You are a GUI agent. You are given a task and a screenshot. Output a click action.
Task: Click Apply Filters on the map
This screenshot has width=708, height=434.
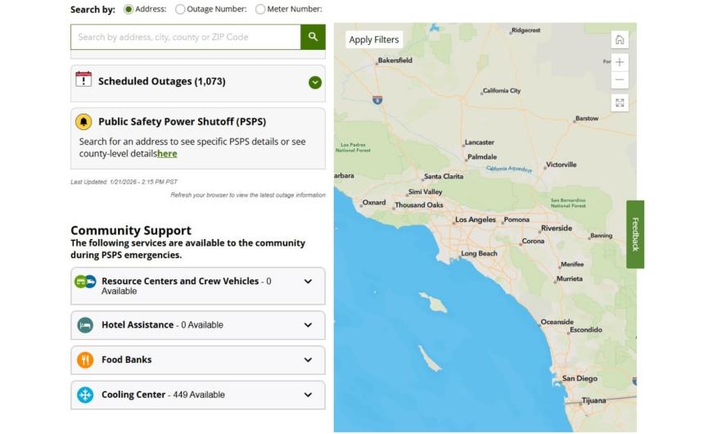tap(374, 40)
